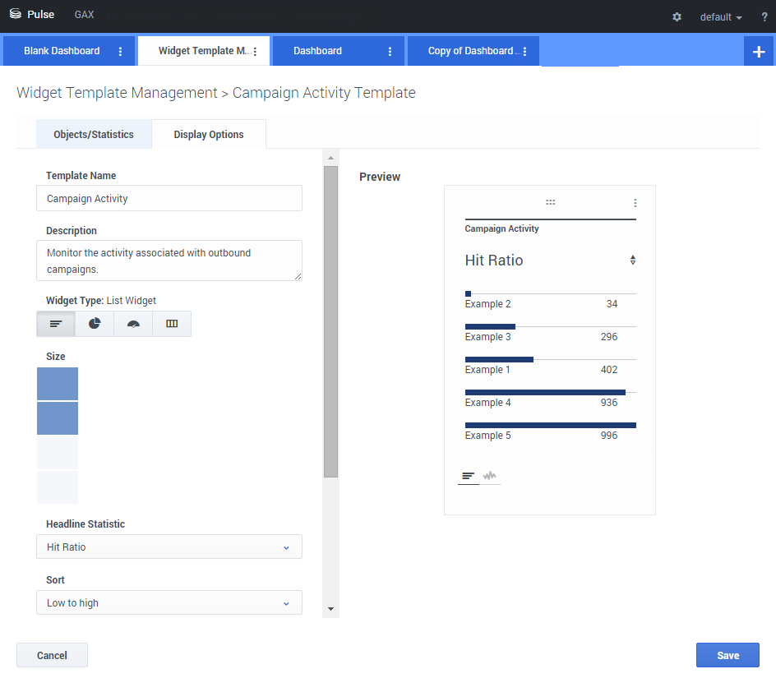The height and width of the screenshot is (692, 776).
Task: Click the preview widget drag handle
Action: pyautogui.click(x=550, y=202)
